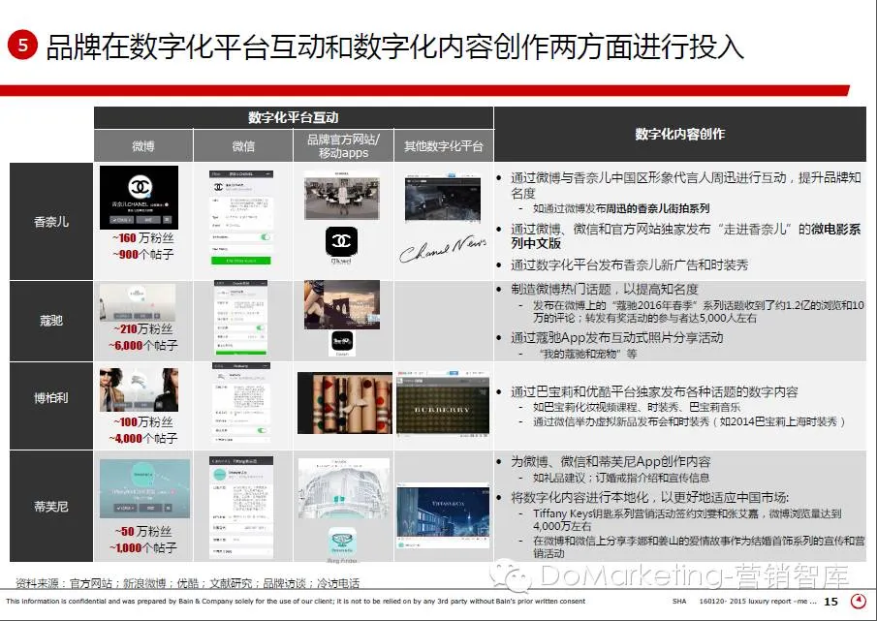The height and width of the screenshot is (621, 877).
Task: Select the 数字化平台互动 header
Action: coord(293,117)
